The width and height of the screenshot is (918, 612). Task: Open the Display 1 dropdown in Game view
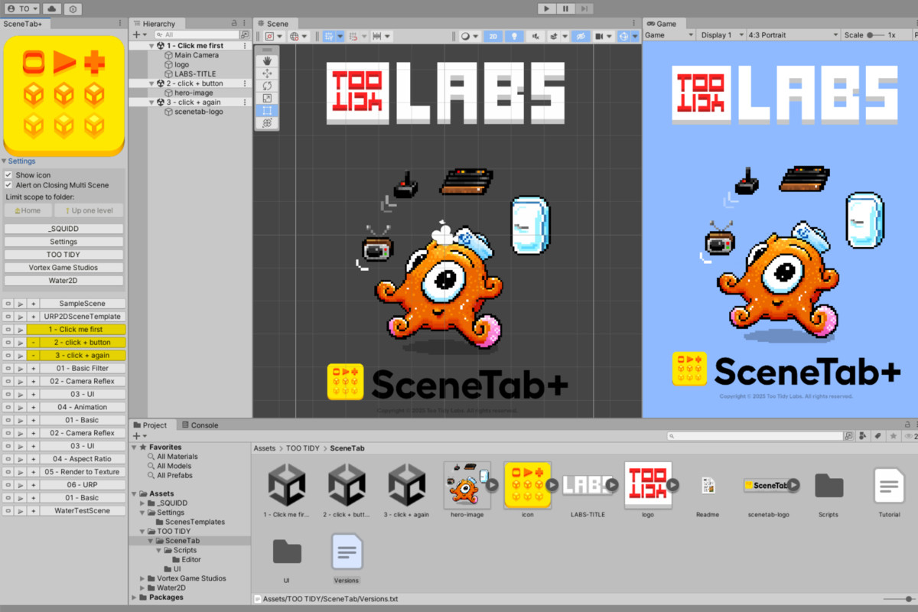tap(721, 35)
